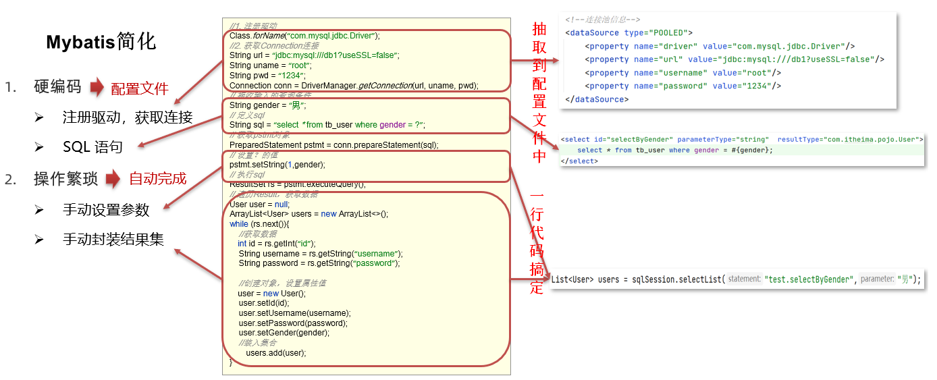Select the "String password = rs.getString("password");" line
This screenshot has width=937, height=380.
[x=319, y=264]
